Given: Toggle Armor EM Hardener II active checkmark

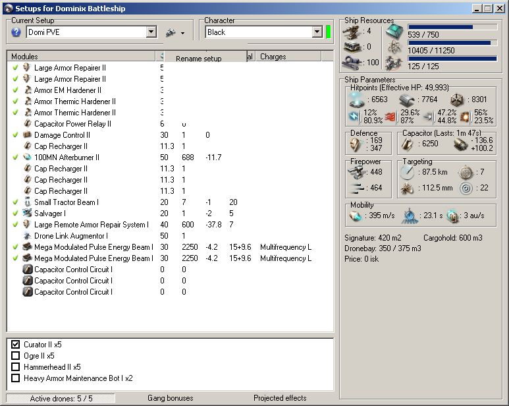Looking at the screenshot, I should click(15, 90).
